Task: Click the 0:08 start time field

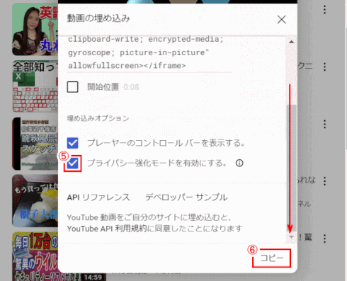Action: (131, 87)
